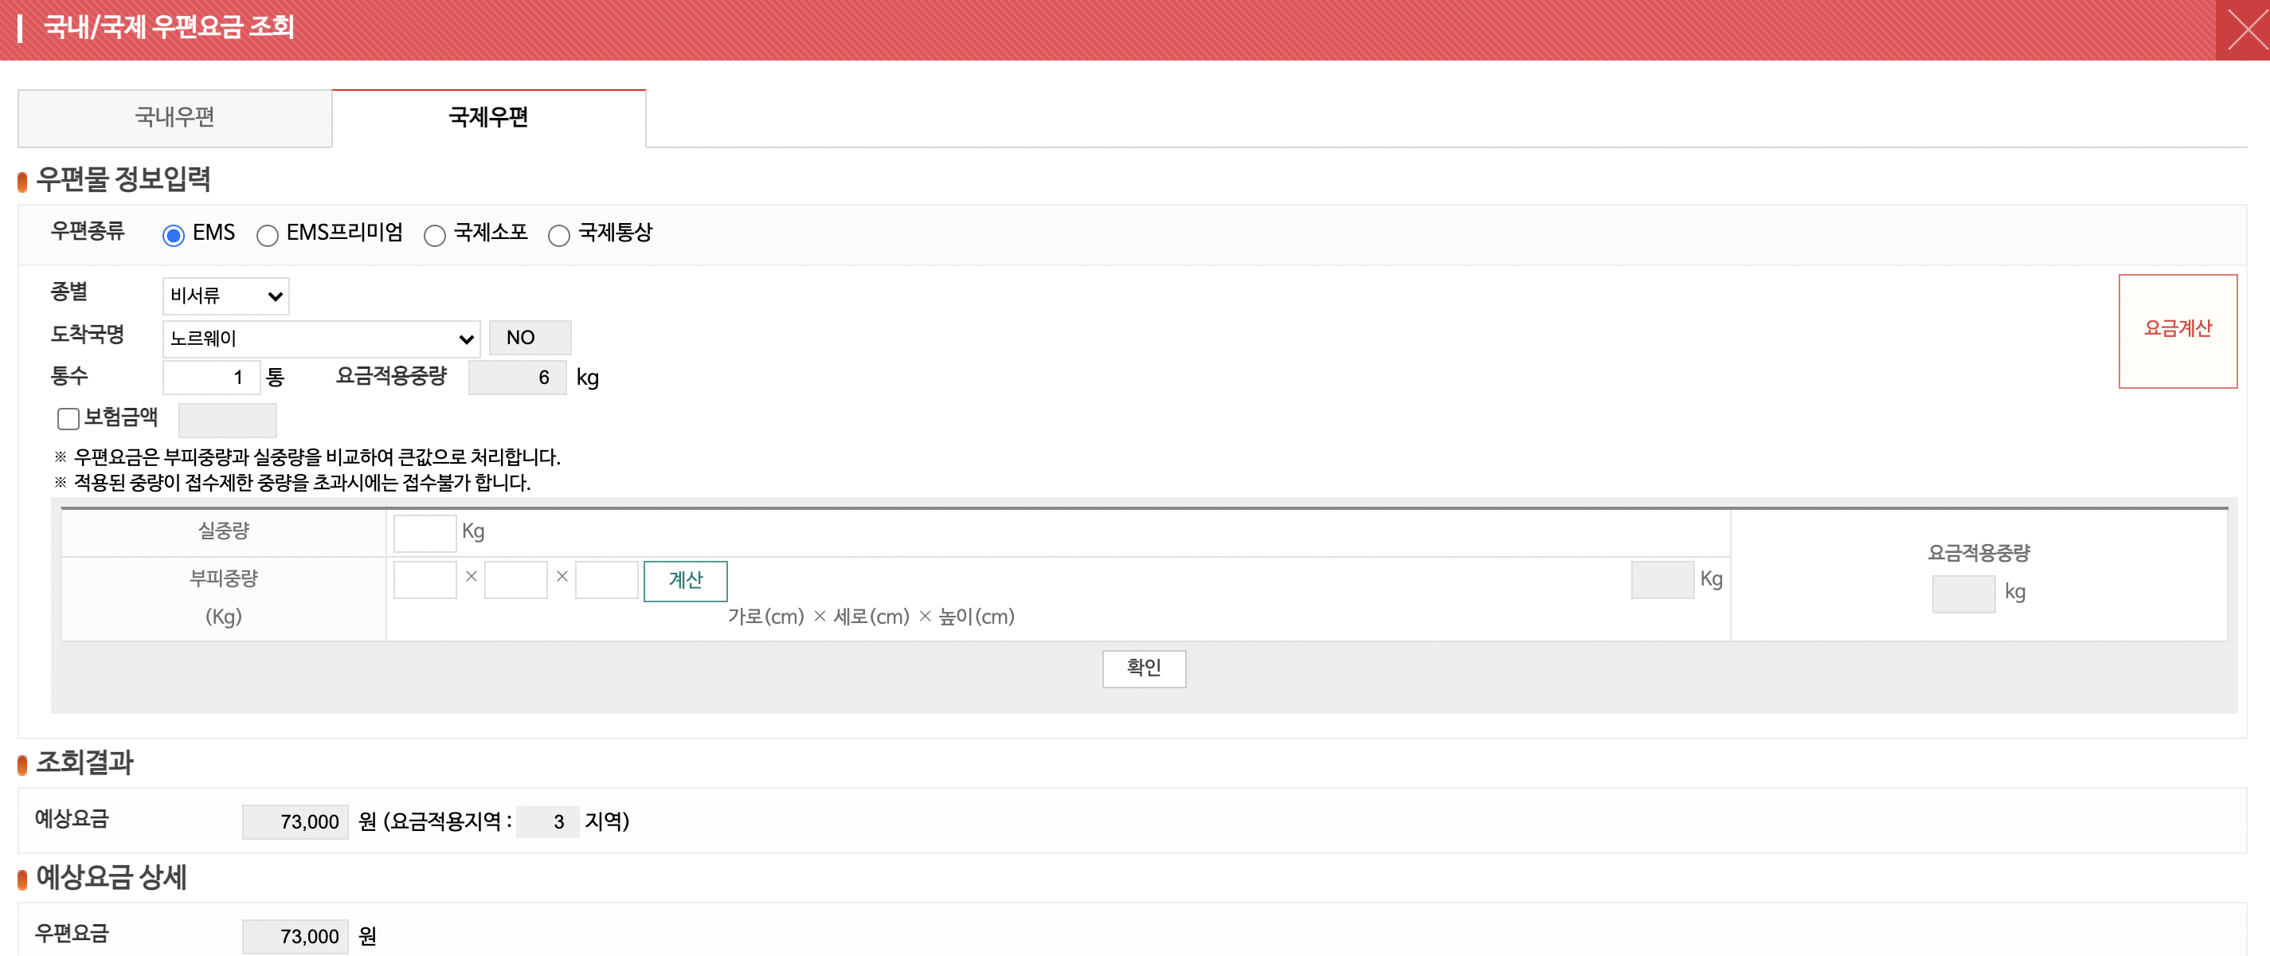Choose the EMS프리미엄 mail type option
This screenshot has width=2270, height=956.
267,234
